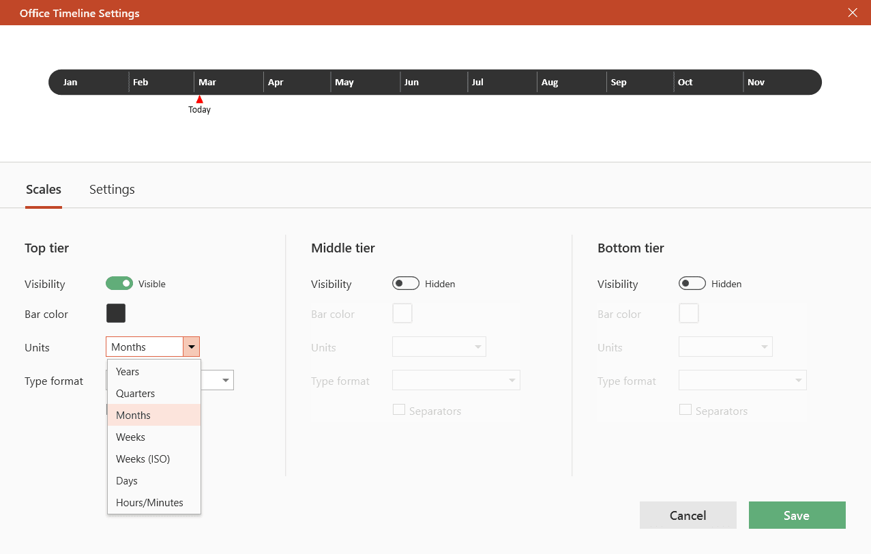
Task: Open the Middle tier Units dropdown
Action: coord(439,347)
